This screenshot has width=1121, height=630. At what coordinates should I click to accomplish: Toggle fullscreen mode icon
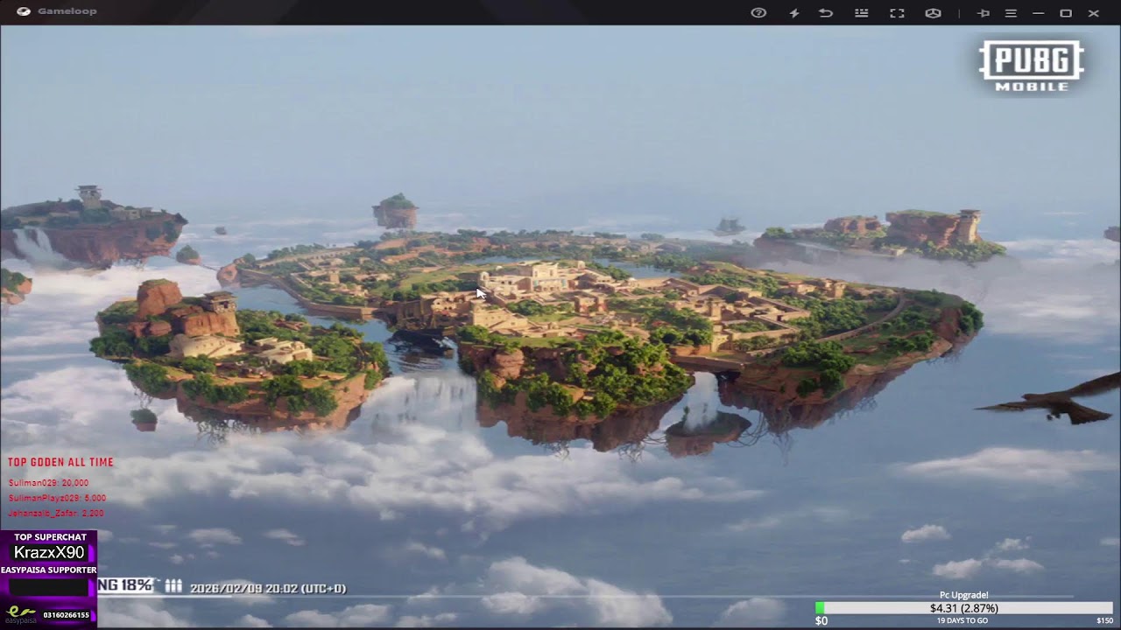(x=897, y=13)
